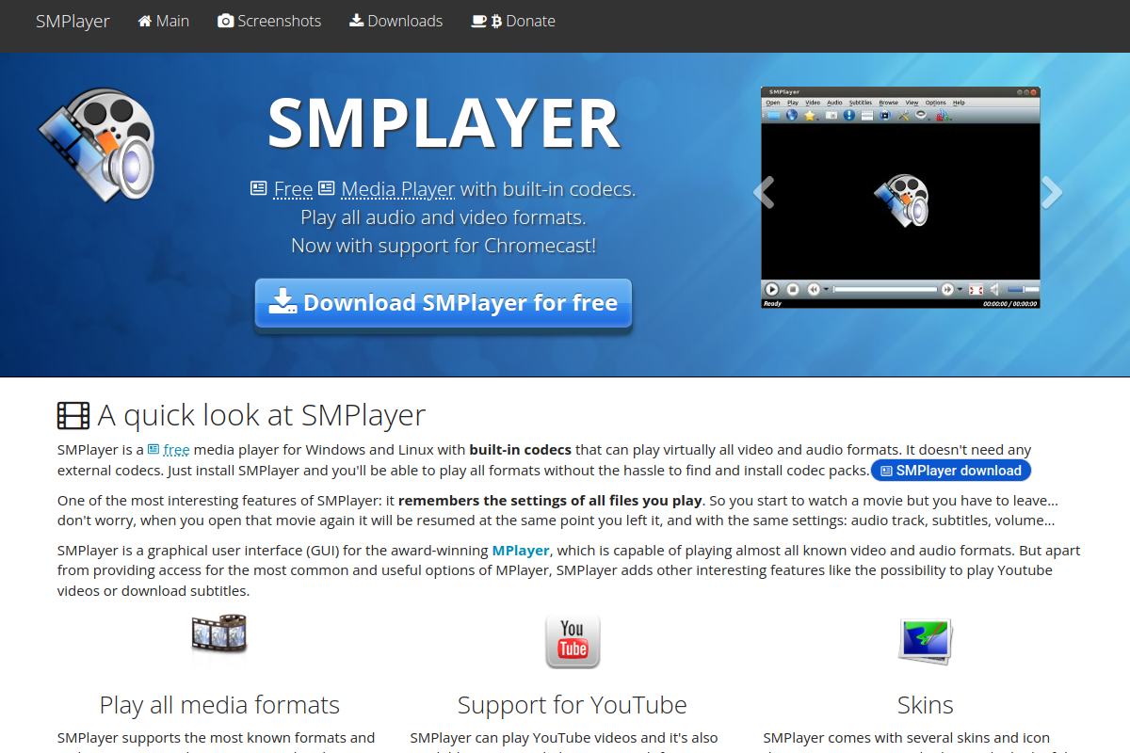Click the small news icon before Media Player in hero
This screenshot has width=1130, height=753.
(x=327, y=188)
